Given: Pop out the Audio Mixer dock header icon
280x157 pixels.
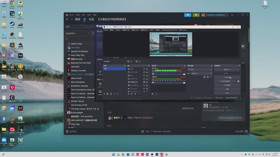Looking at the screenshot, I should (x=185, y=66).
